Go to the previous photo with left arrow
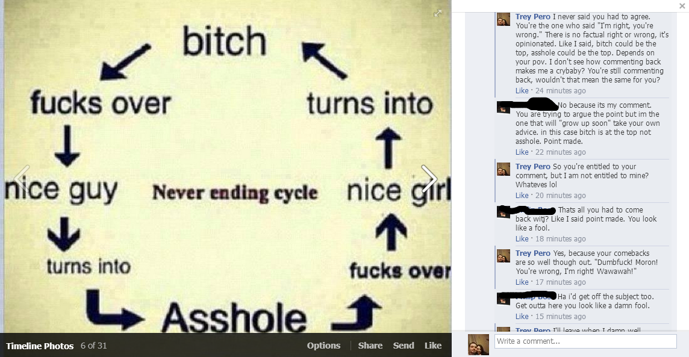The height and width of the screenshot is (357, 689). pos(22,179)
